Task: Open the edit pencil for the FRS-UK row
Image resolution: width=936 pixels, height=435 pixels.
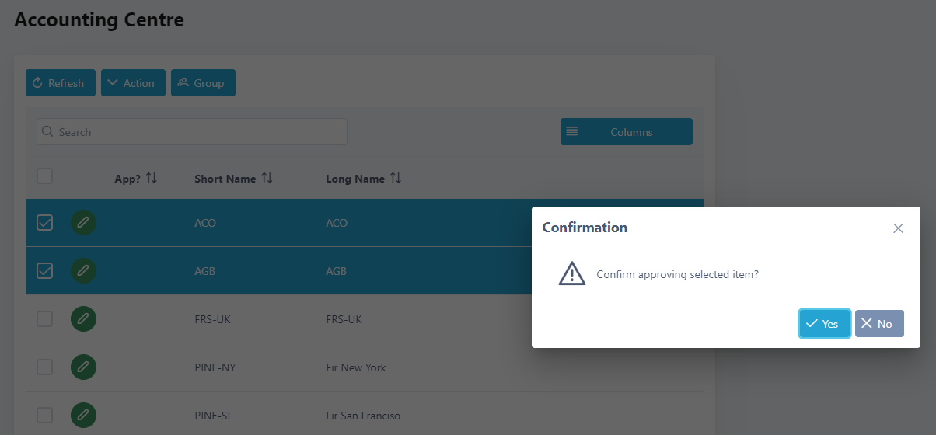Action: (83, 319)
